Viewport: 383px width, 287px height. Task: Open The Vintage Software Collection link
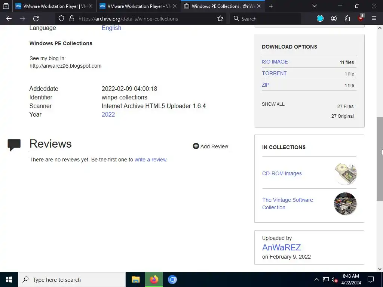tap(288, 204)
